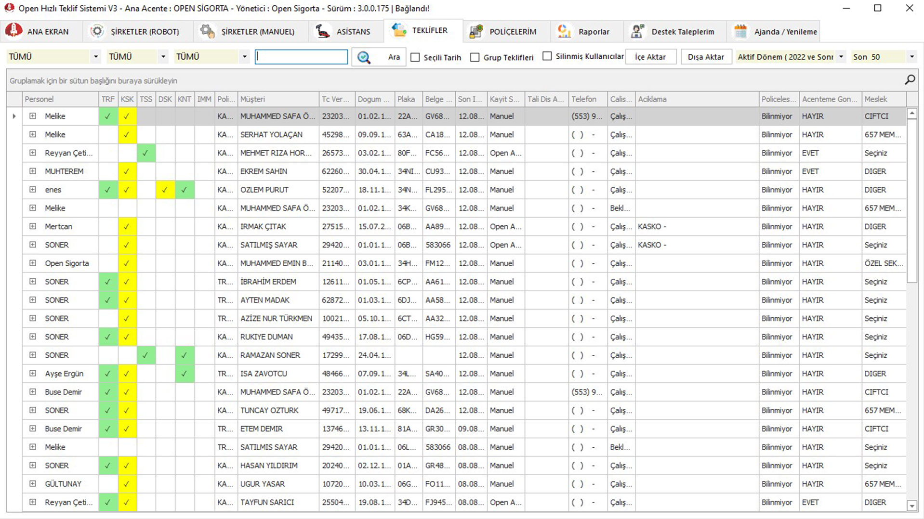The height and width of the screenshot is (519, 924).
Task: Click KSK checkmark in IRMAK ÇITAK row
Action: click(127, 226)
